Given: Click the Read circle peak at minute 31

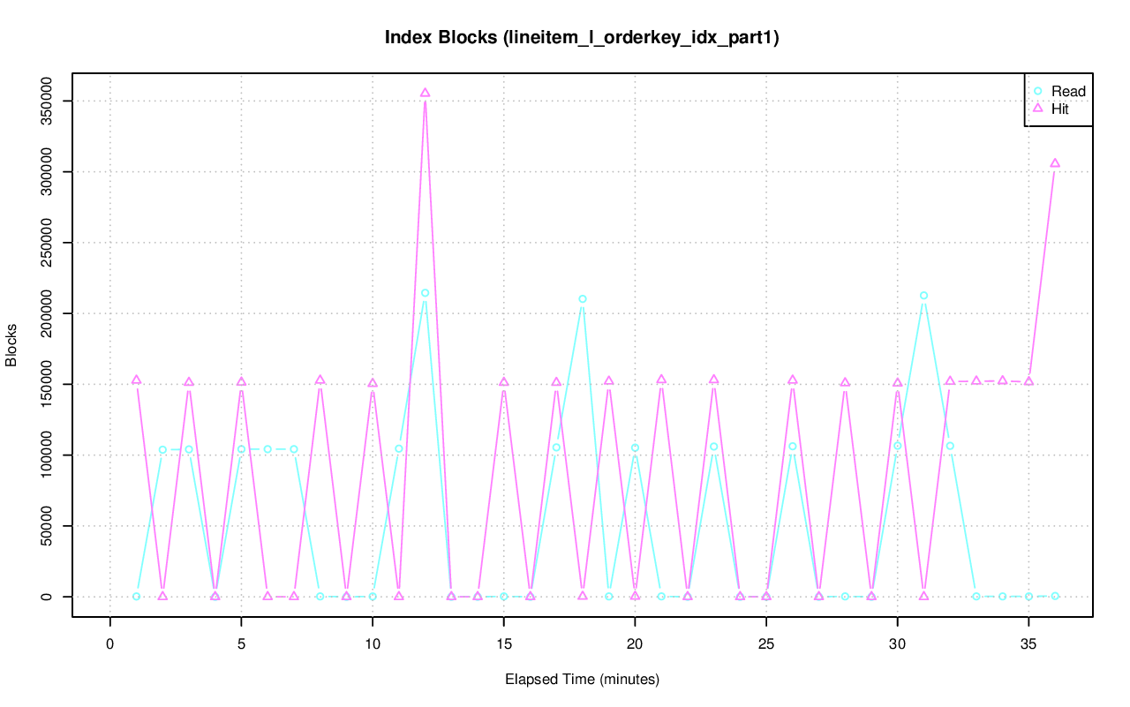Looking at the screenshot, I should (x=923, y=296).
